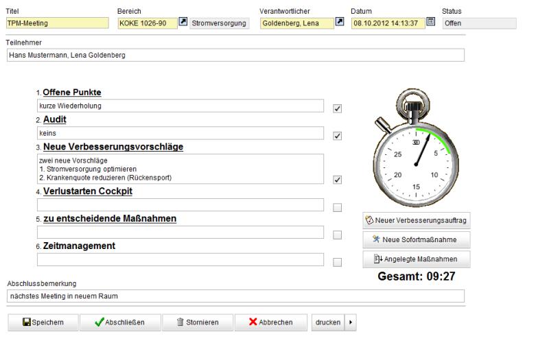Click the Titel field containing TPM-Meeting
Image resolution: width=549 pixels, height=343 pixels.
pos(58,23)
